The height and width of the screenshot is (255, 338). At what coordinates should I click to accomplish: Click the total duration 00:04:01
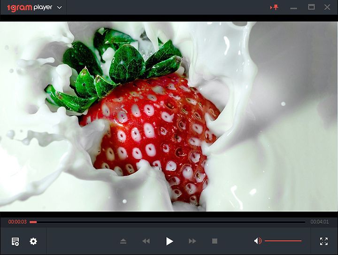[320, 222]
